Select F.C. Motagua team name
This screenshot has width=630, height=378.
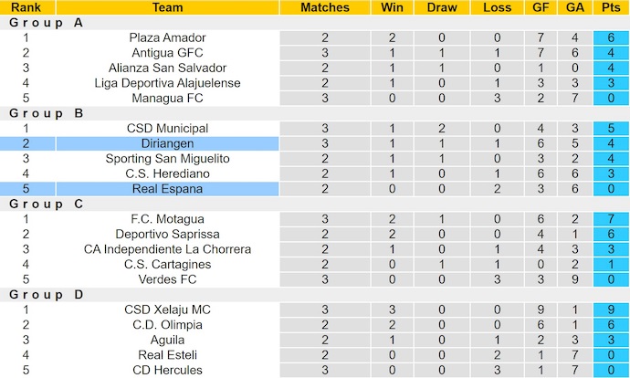pos(167,219)
